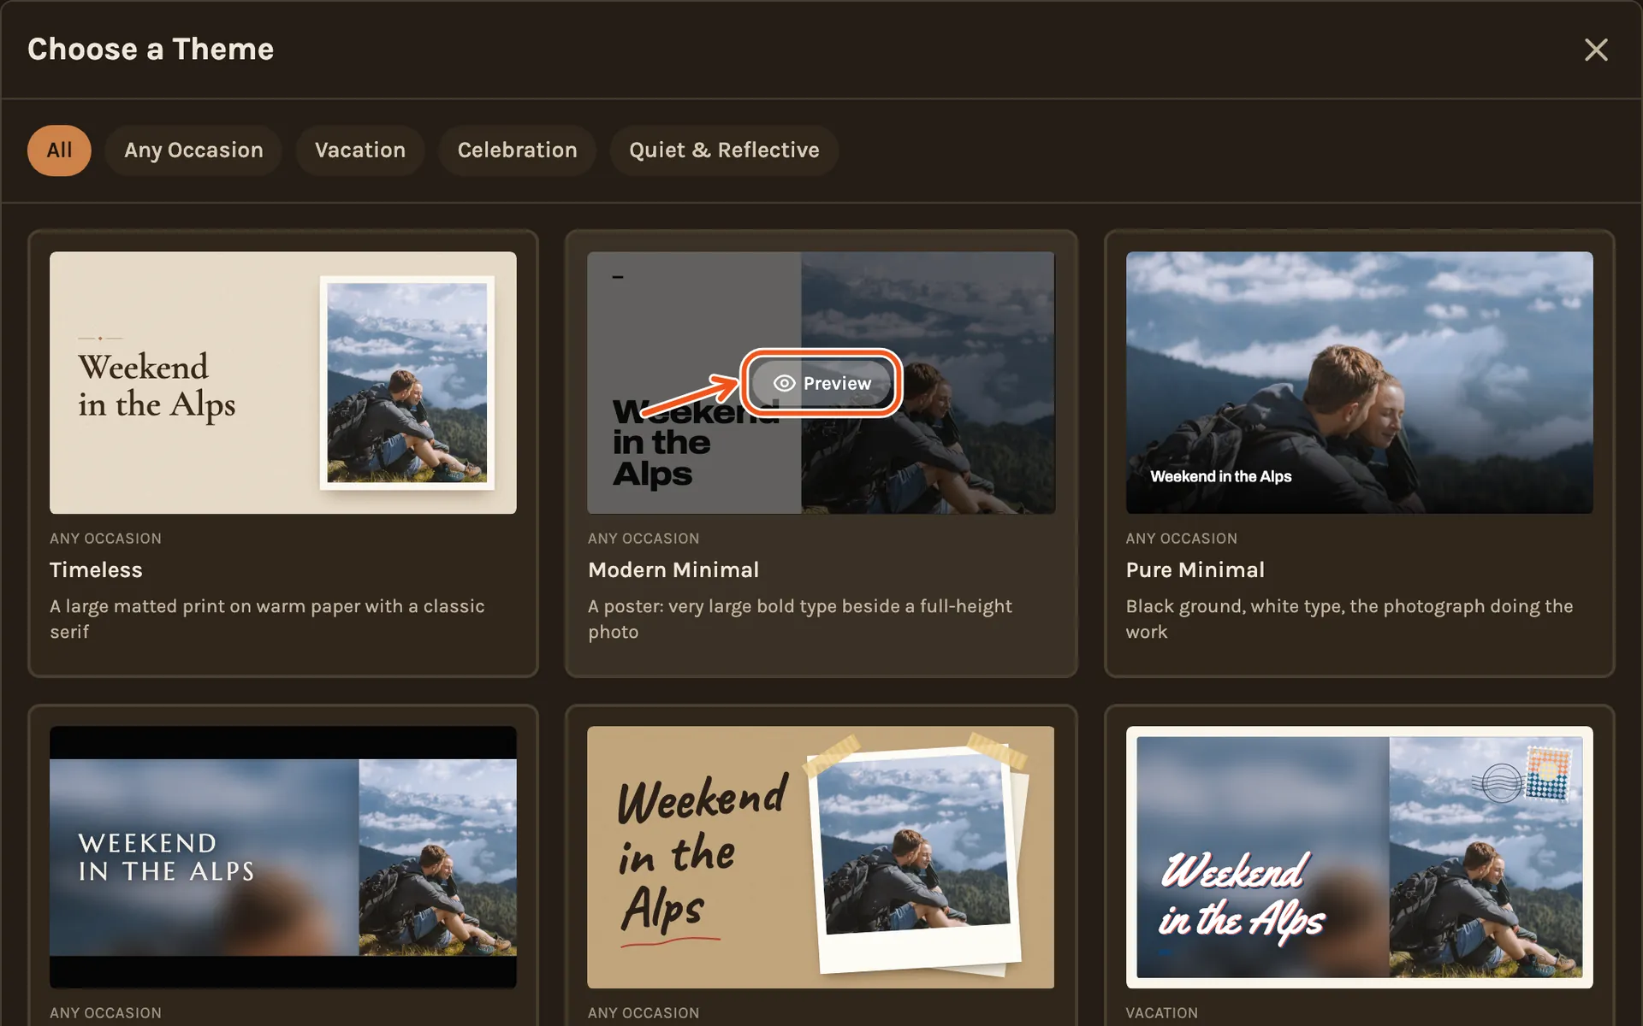This screenshot has height=1026, width=1643.
Task: Filter themes by Any Occasion
Action: 193,150
